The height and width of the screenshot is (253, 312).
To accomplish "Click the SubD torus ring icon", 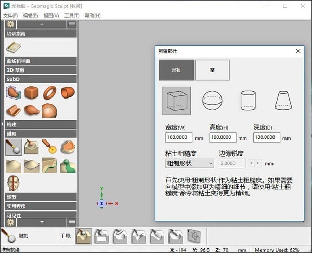I will coord(50,93).
